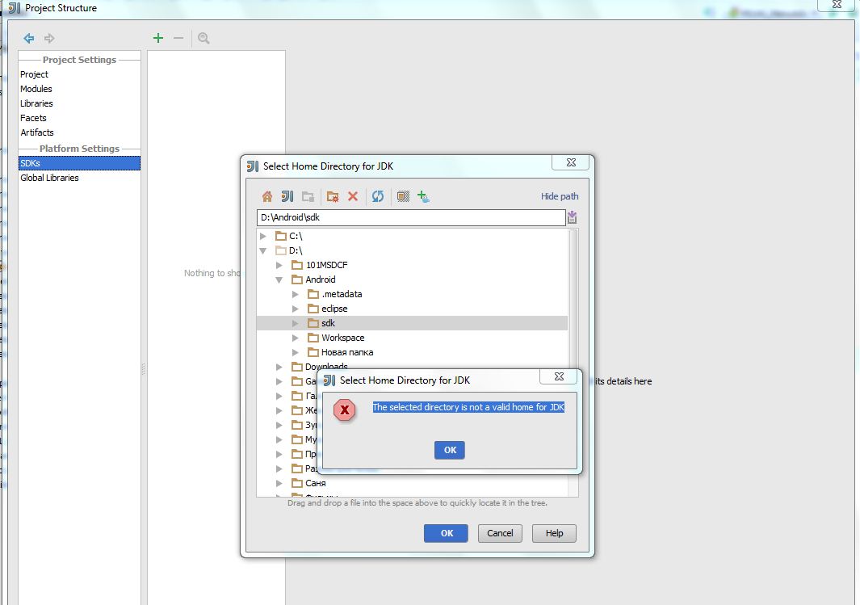Expand the Workspace folder
The image size is (860, 605).
click(295, 338)
